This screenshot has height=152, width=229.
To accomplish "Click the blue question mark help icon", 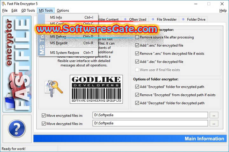I will (x=17, y=129).
